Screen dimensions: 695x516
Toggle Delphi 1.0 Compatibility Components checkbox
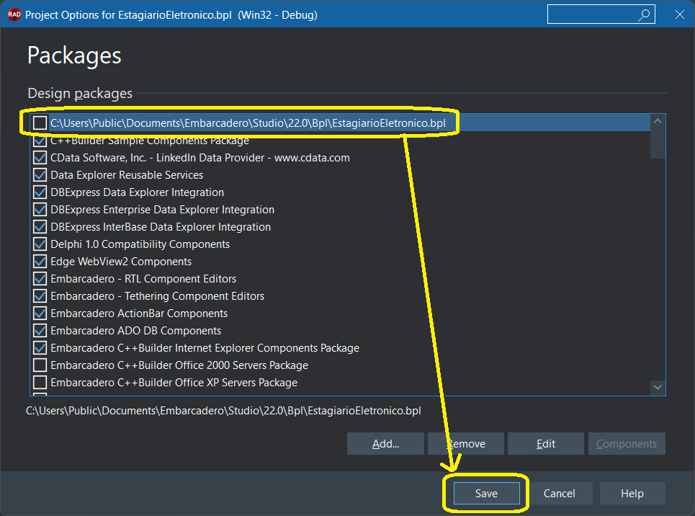pos(40,244)
